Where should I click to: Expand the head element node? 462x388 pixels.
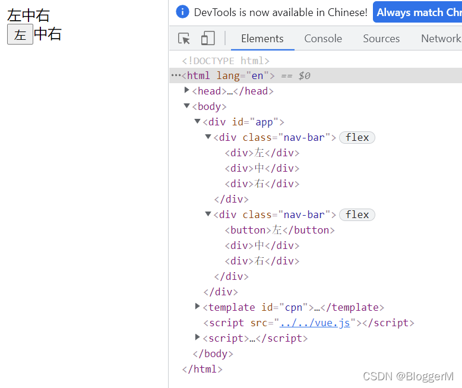click(186, 90)
